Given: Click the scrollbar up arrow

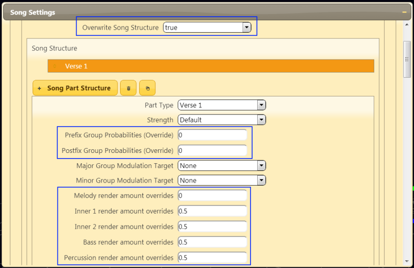Looking at the screenshot, I should 407,24.
